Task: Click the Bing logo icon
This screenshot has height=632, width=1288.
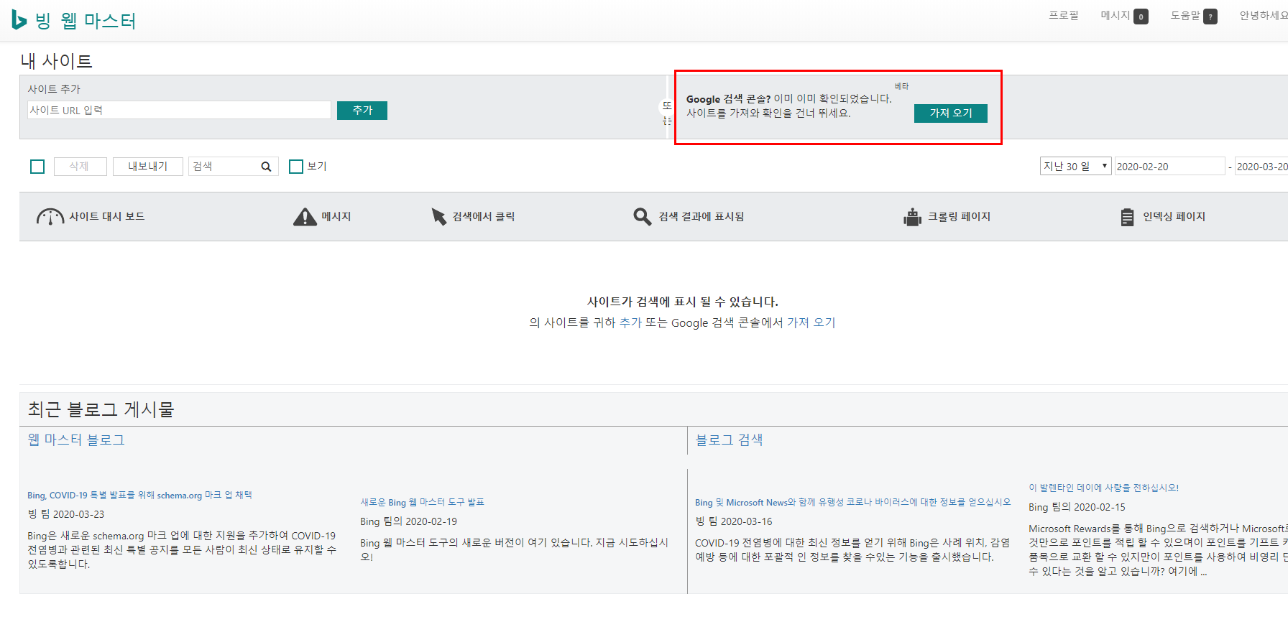Action: [19, 20]
